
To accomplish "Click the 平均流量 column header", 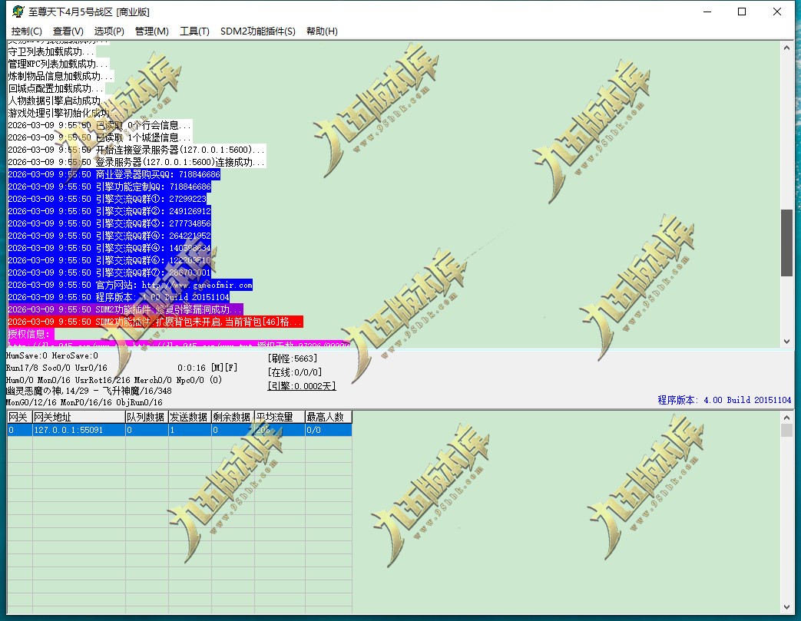I will click(x=280, y=418).
